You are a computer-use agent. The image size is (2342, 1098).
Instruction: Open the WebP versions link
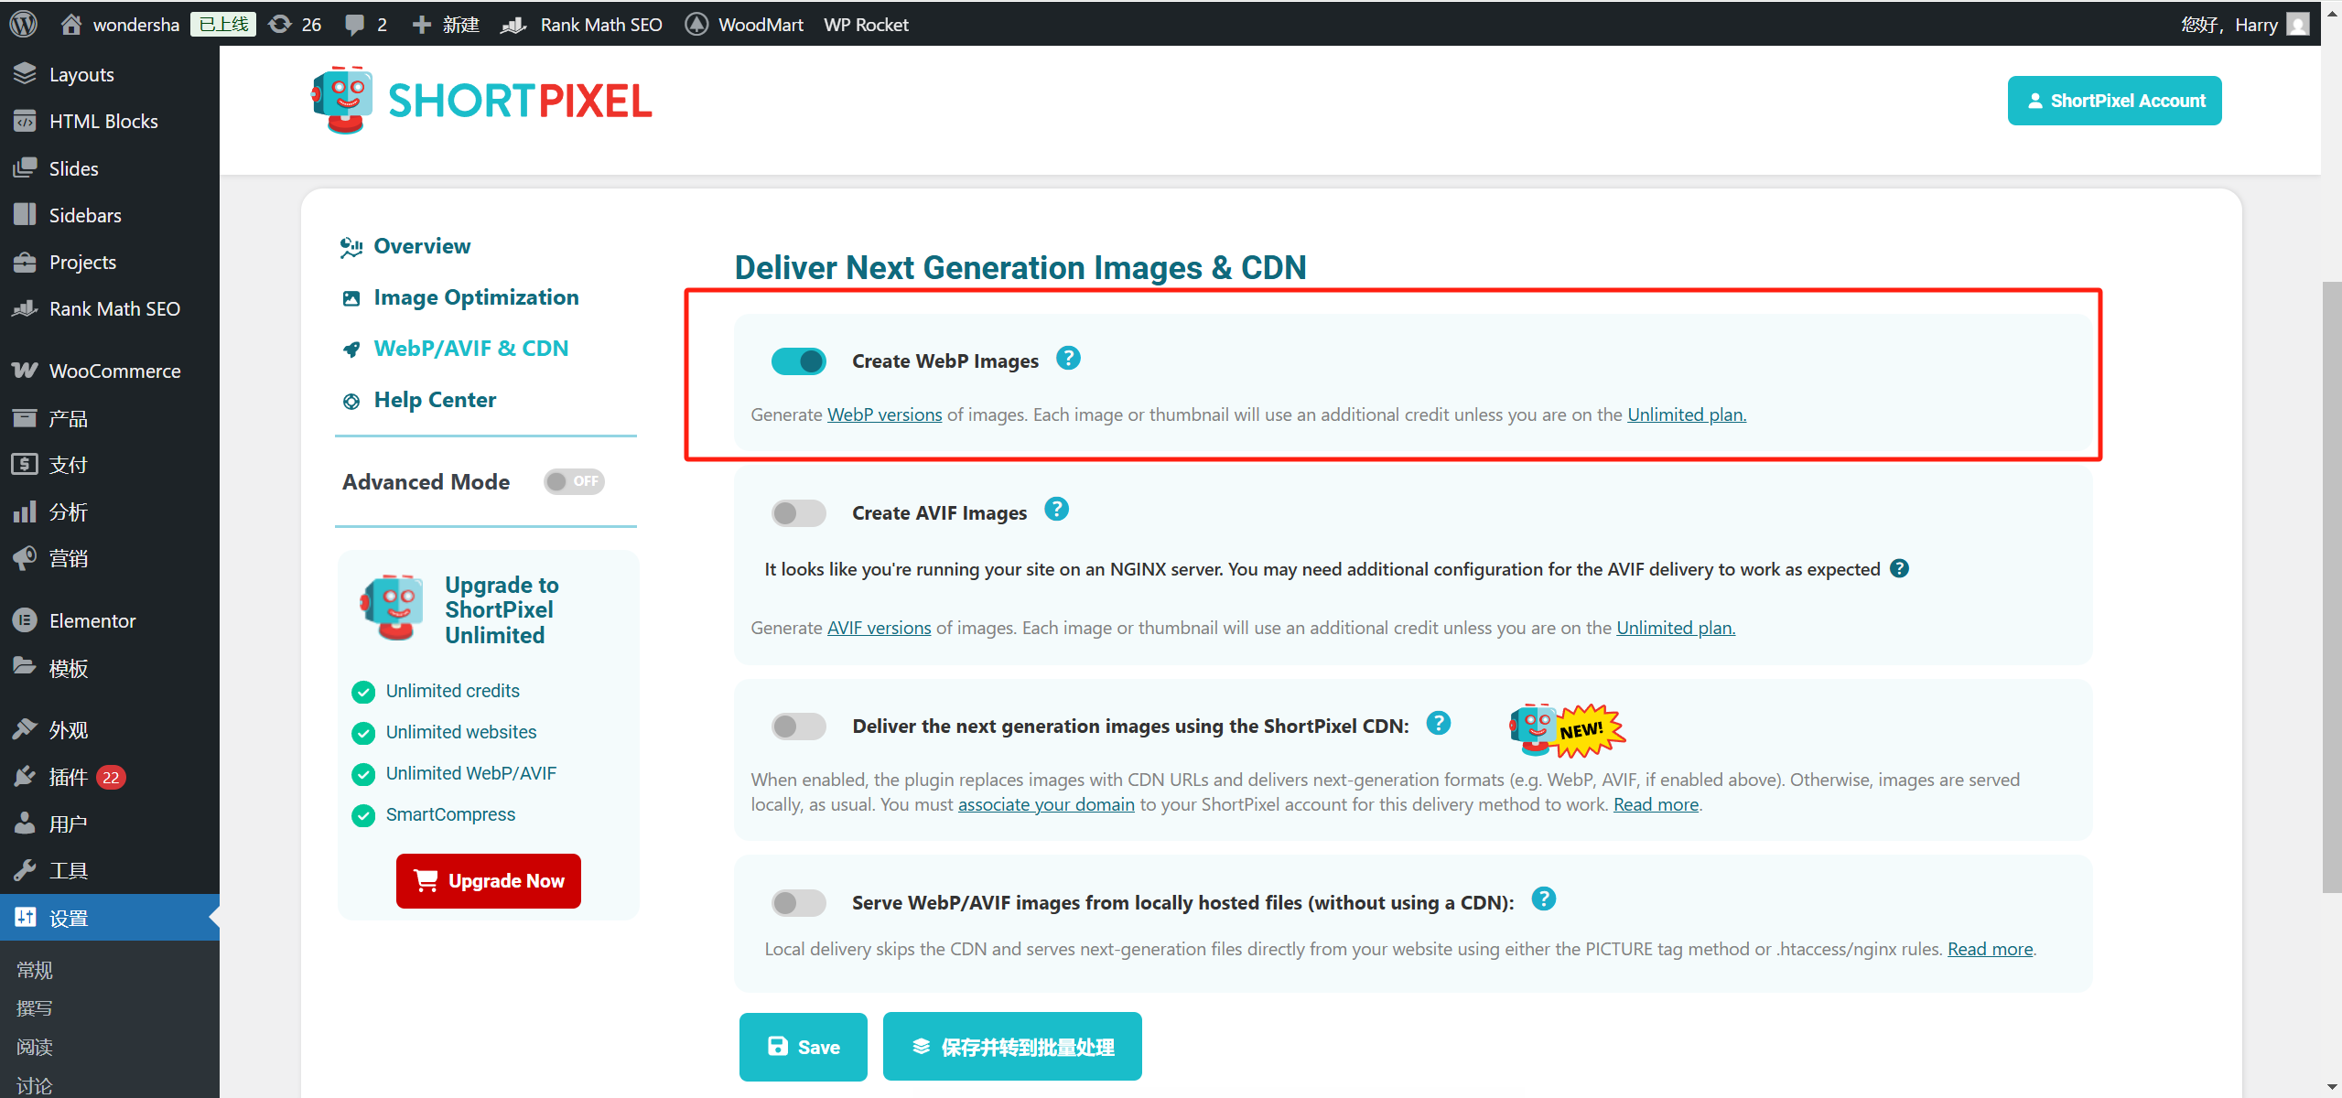(884, 414)
